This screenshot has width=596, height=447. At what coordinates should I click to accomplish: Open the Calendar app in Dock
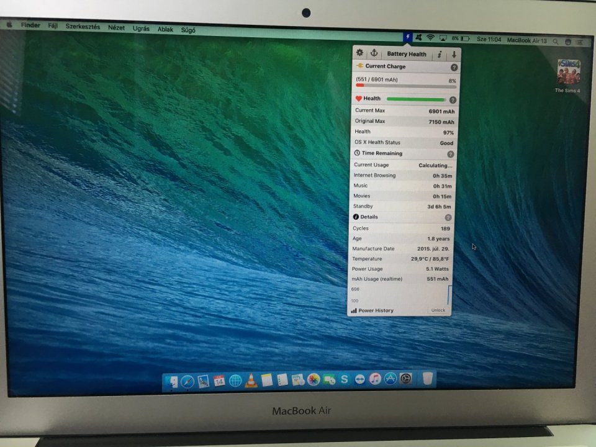click(x=219, y=381)
